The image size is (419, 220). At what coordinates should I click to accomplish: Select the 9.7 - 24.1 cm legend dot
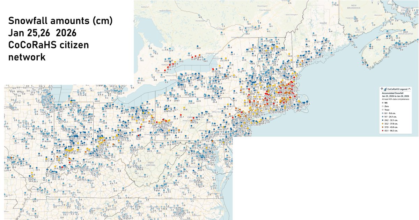(x=383, y=117)
